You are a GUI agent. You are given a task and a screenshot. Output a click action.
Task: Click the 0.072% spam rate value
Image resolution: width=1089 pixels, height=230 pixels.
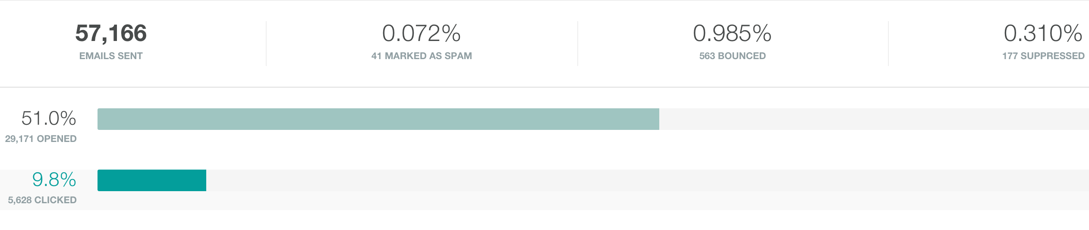pos(422,33)
